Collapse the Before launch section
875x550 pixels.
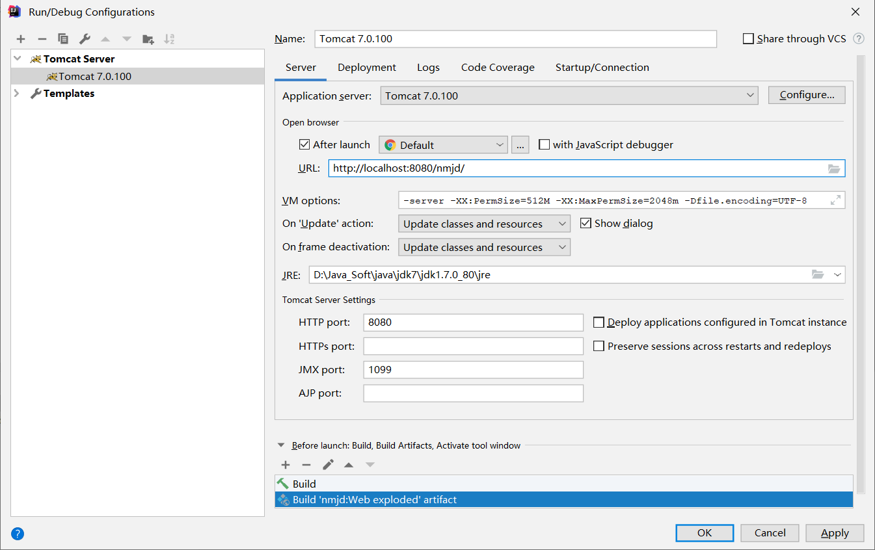[x=281, y=445]
